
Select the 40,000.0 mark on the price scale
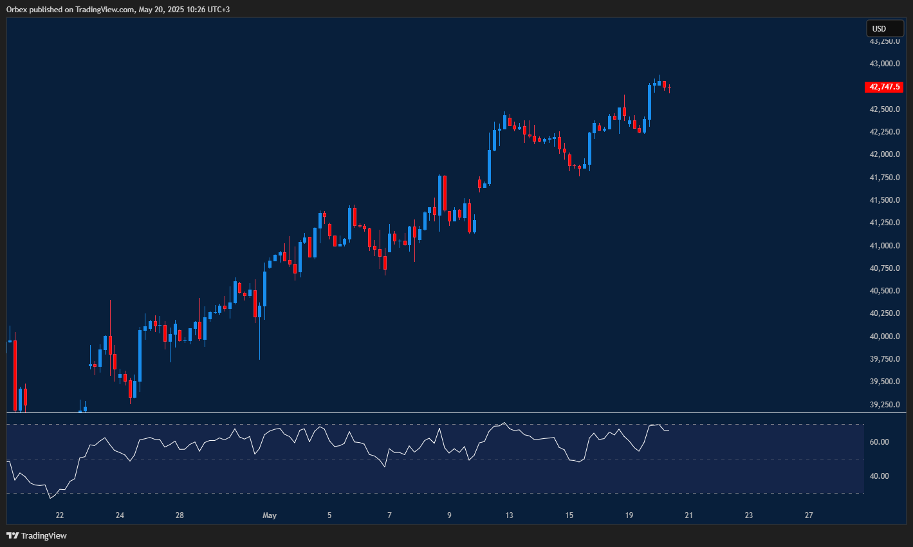(884, 337)
